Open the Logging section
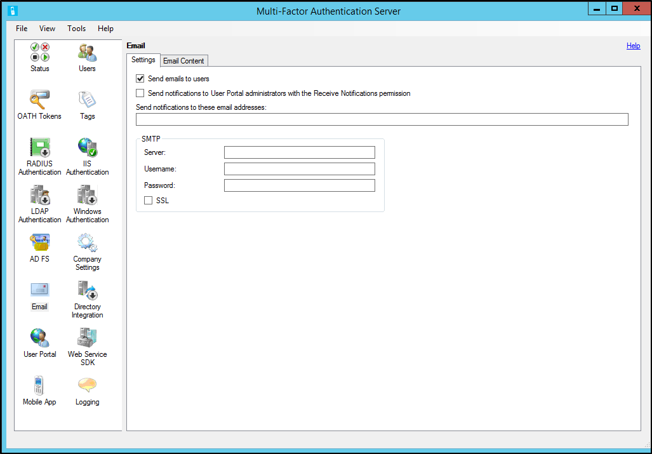 click(x=87, y=387)
